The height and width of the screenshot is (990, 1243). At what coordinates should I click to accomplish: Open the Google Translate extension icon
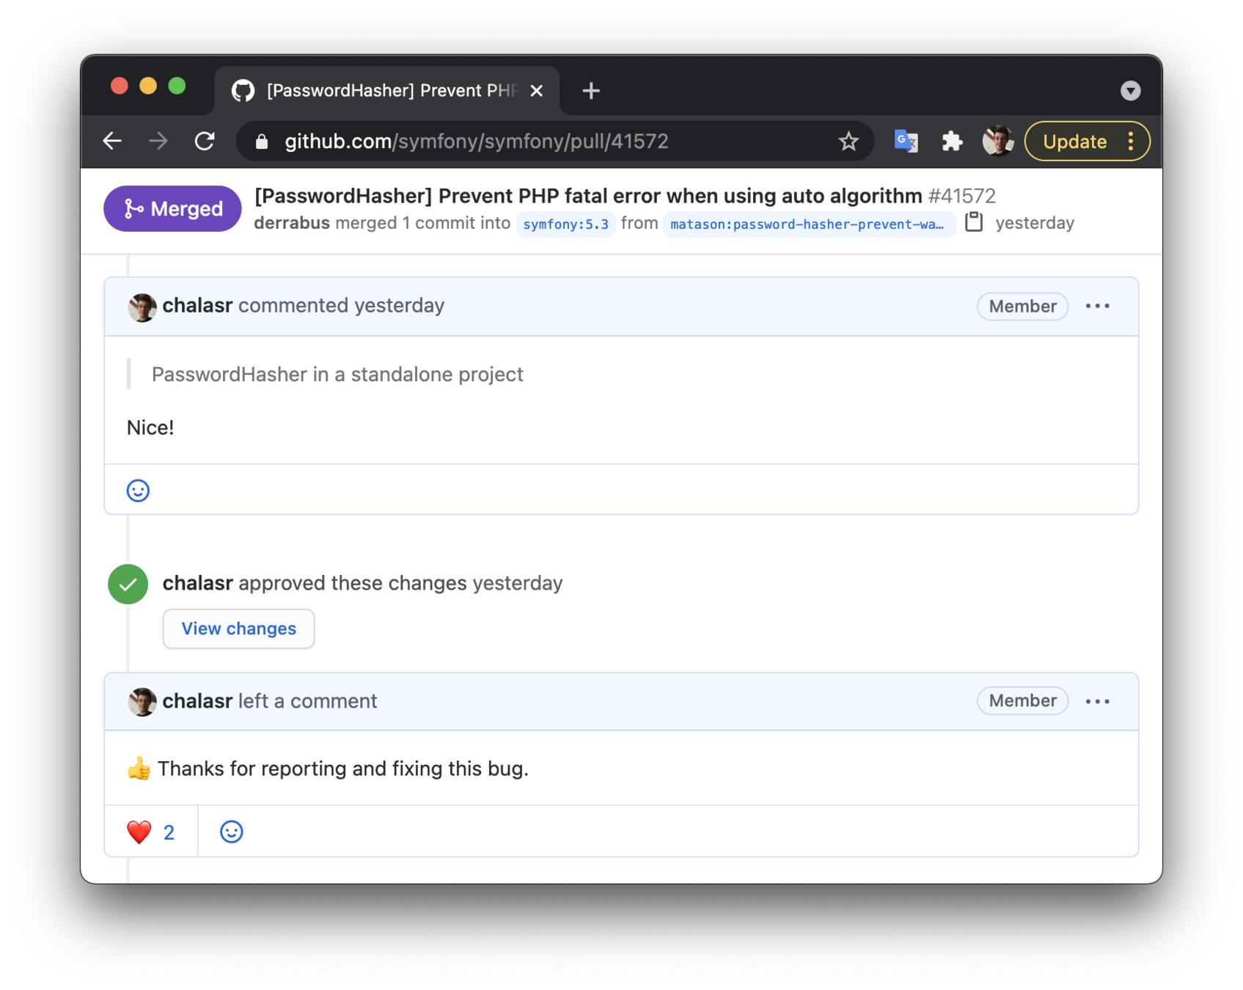click(906, 141)
